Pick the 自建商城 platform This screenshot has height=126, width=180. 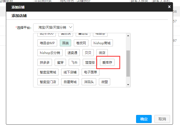coord(70,82)
